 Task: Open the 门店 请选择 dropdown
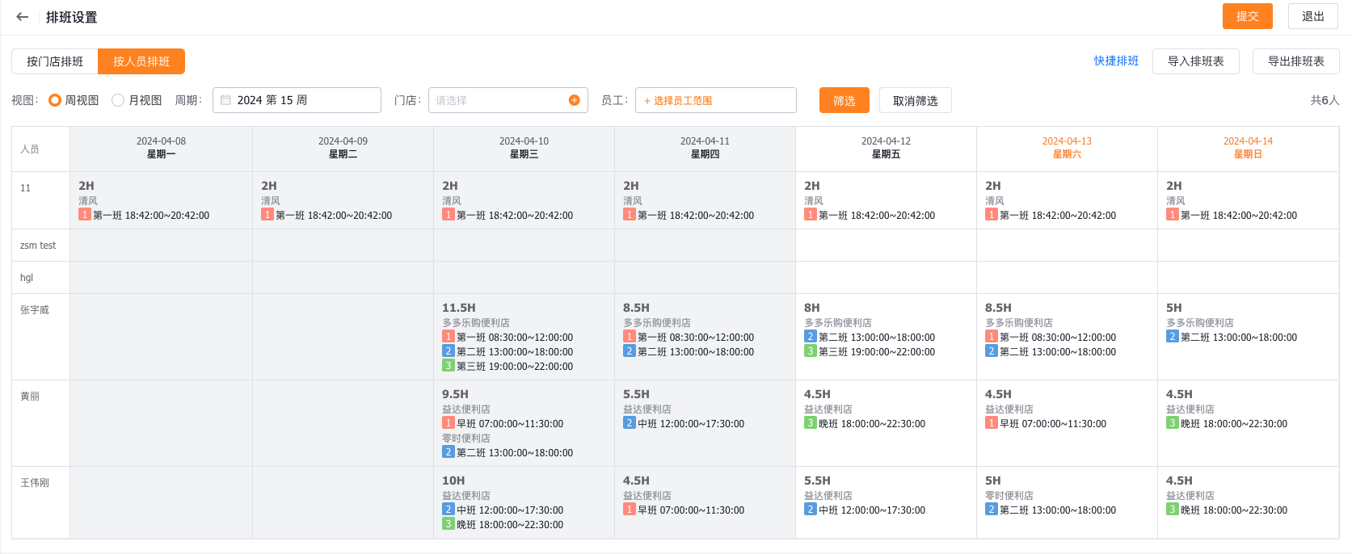click(x=508, y=100)
